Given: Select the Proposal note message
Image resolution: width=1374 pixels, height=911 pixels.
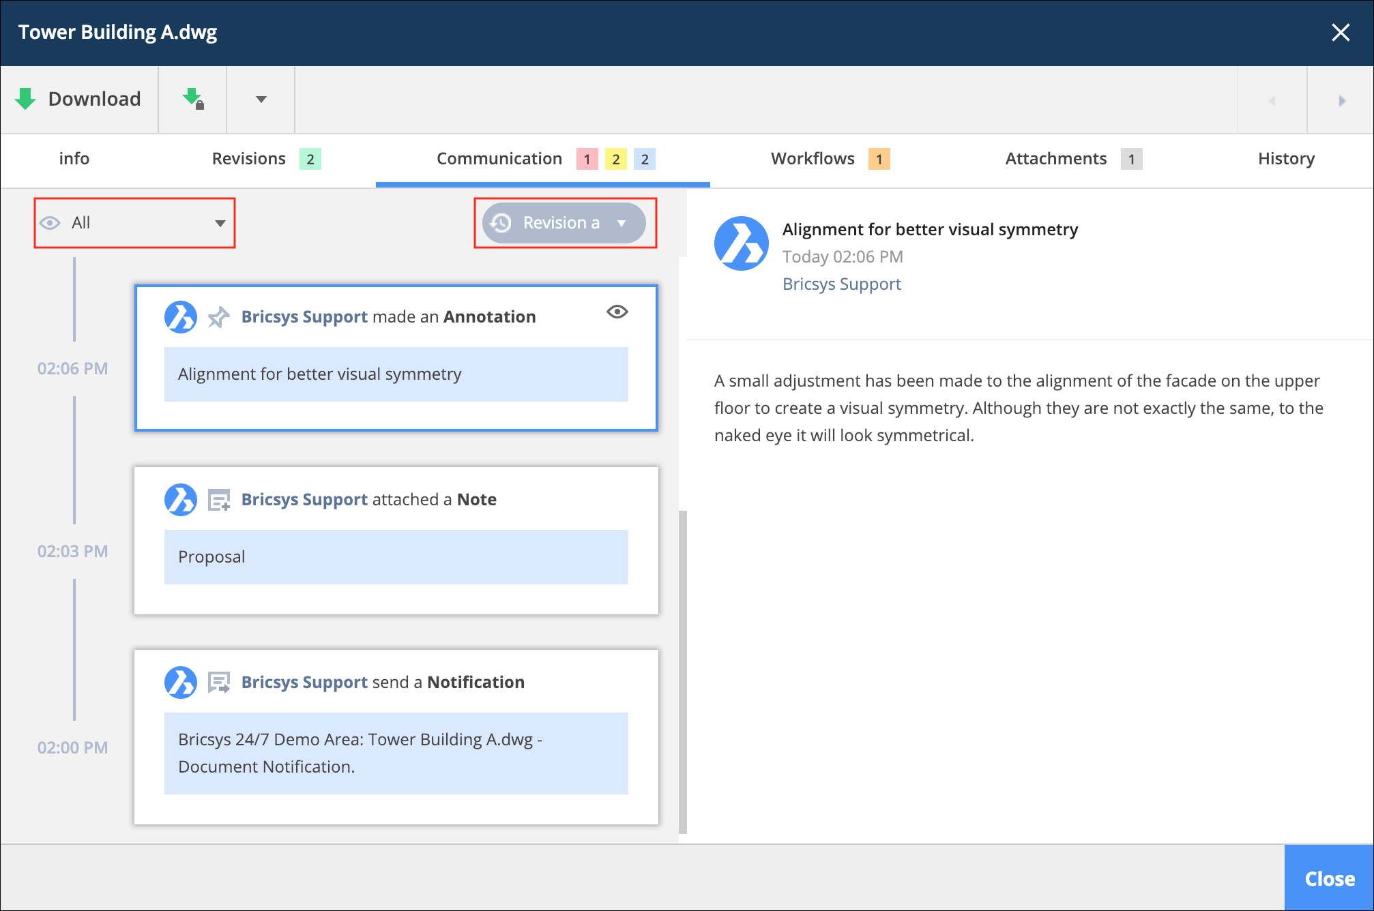Looking at the screenshot, I should coord(396,557).
